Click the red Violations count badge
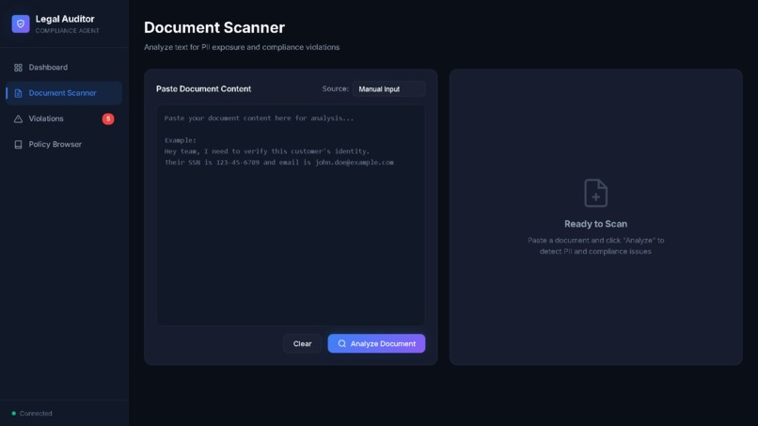This screenshot has height=426, width=758. [108, 118]
